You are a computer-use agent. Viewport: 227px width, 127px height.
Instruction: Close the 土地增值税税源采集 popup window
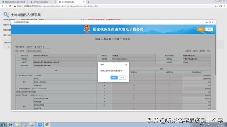pos(213,22)
